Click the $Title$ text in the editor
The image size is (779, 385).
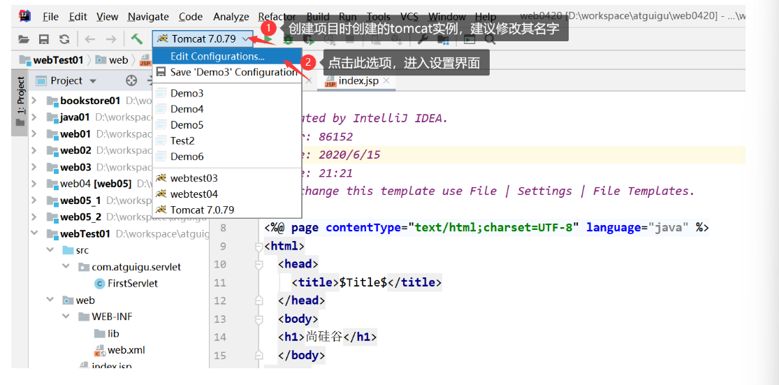[363, 283]
